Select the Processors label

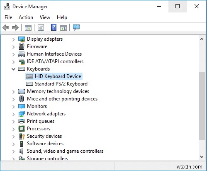(39, 129)
